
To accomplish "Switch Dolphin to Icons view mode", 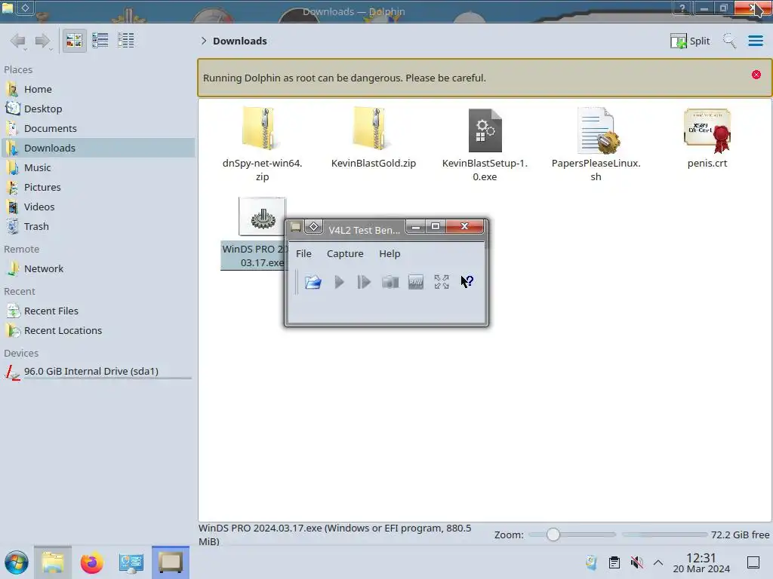I will pos(74,41).
